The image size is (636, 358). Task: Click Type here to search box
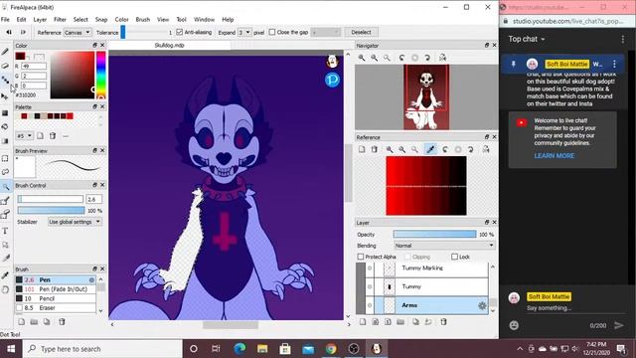pos(102,349)
